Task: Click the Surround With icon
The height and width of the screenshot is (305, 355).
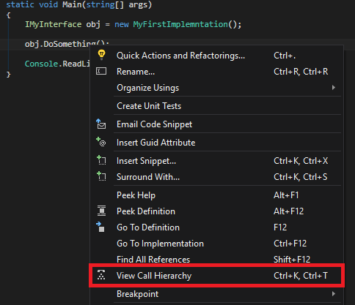Action: (x=101, y=176)
